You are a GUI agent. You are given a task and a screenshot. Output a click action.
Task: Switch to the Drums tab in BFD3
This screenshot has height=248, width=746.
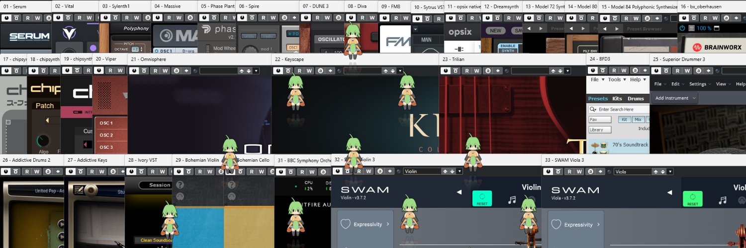point(635,98)
